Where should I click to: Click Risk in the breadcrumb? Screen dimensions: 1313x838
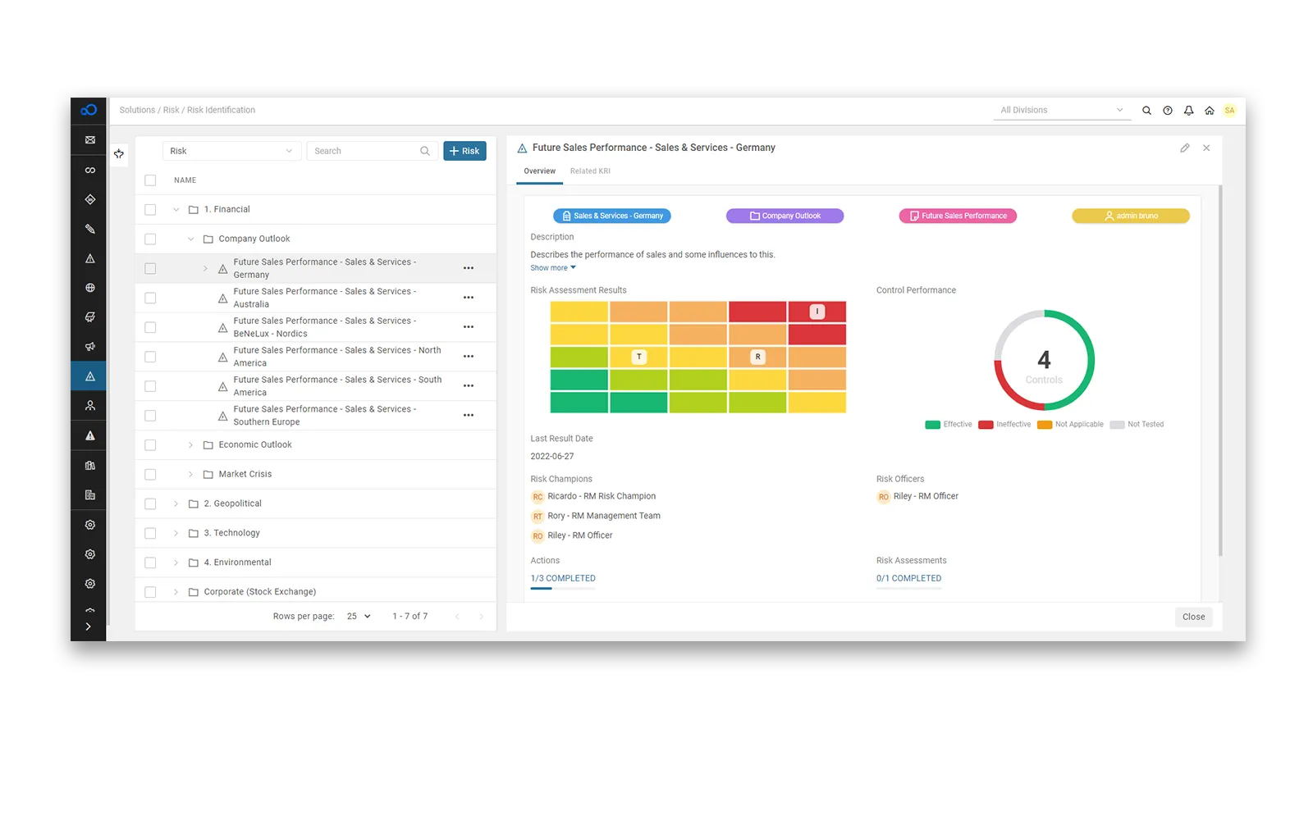point(171,111)
